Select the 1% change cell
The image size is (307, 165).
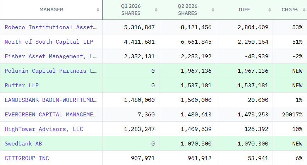click(x=299, y=100)
